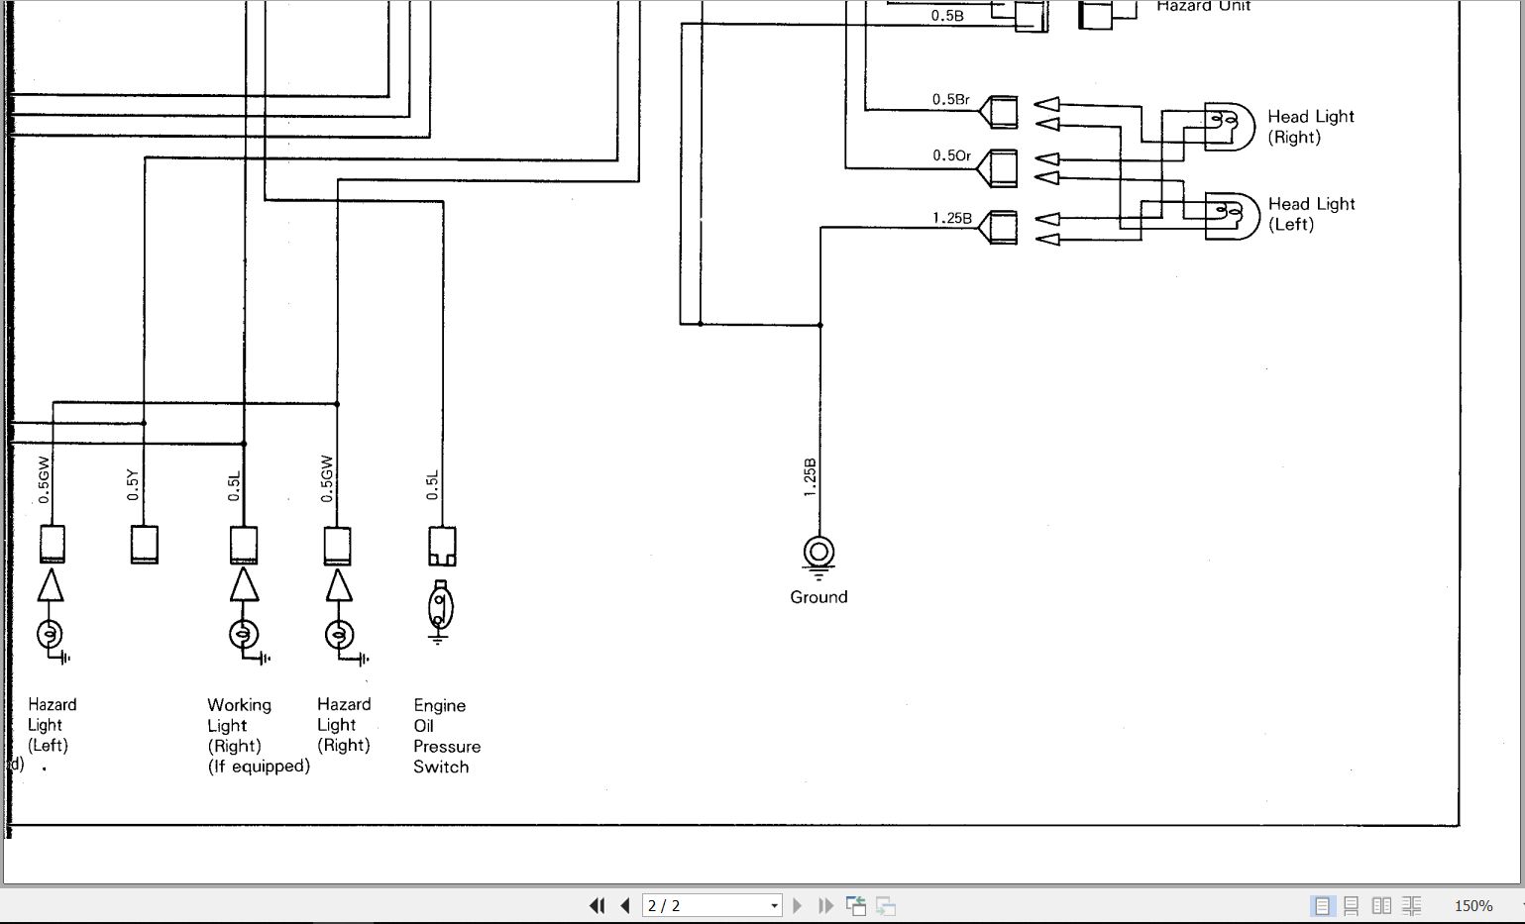
Task: Select the facing pages layout icon
Action: 1382,905
